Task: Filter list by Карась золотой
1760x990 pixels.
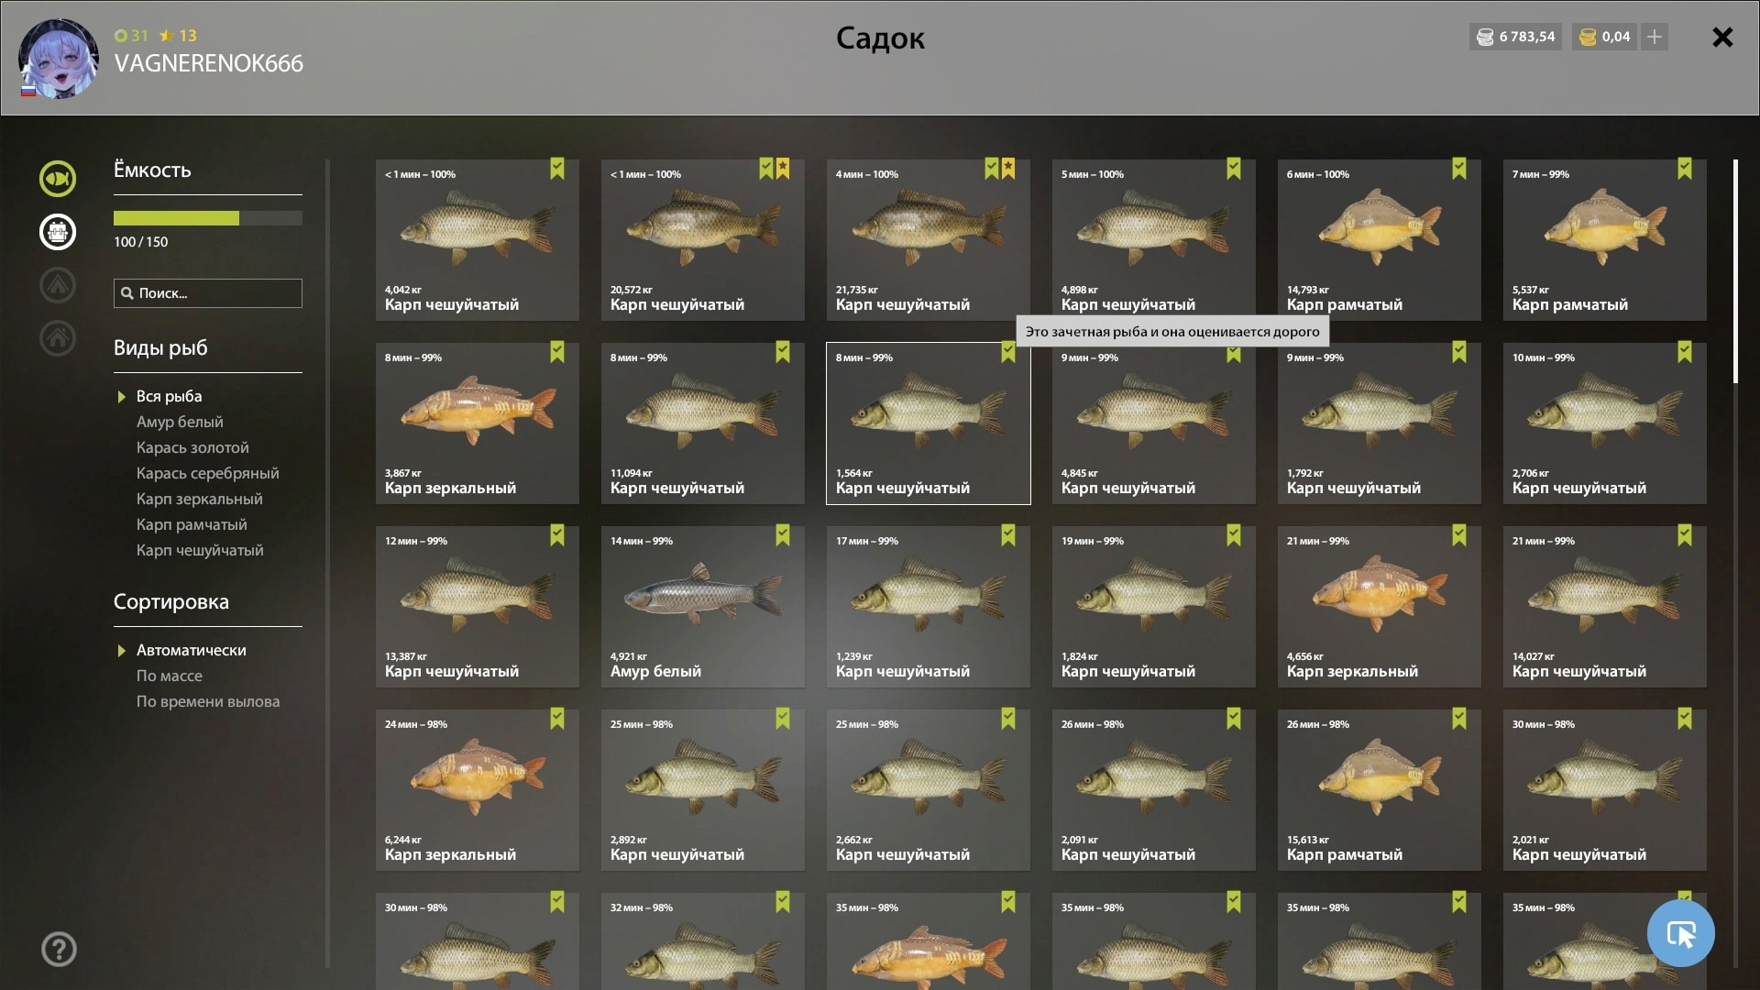Action: (192, 447)
